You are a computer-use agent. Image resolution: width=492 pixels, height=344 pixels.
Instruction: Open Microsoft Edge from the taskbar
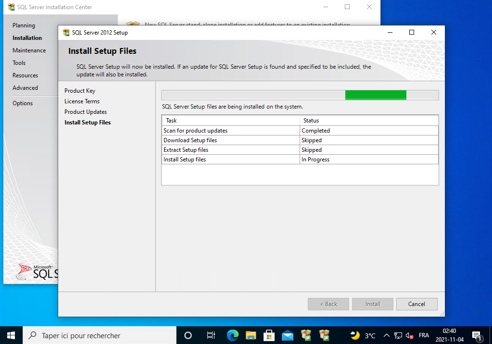click(x=233, y=335)
